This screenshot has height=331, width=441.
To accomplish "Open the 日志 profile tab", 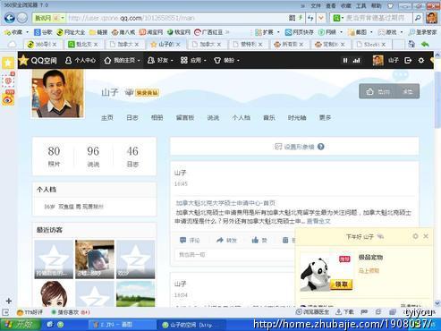I will [x=132, y=118].
